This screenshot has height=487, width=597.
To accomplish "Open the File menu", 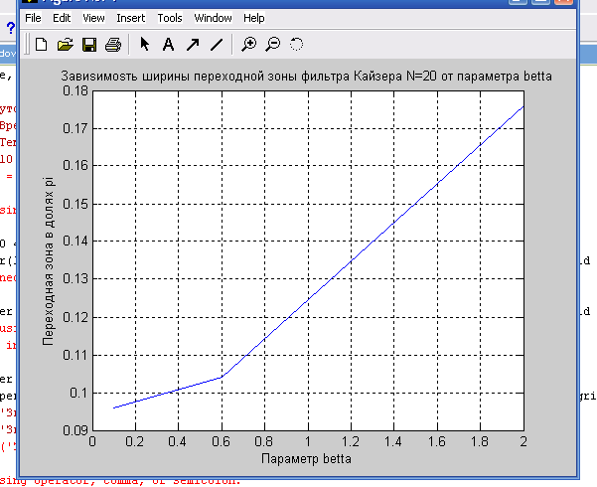I will click(33, 18).
